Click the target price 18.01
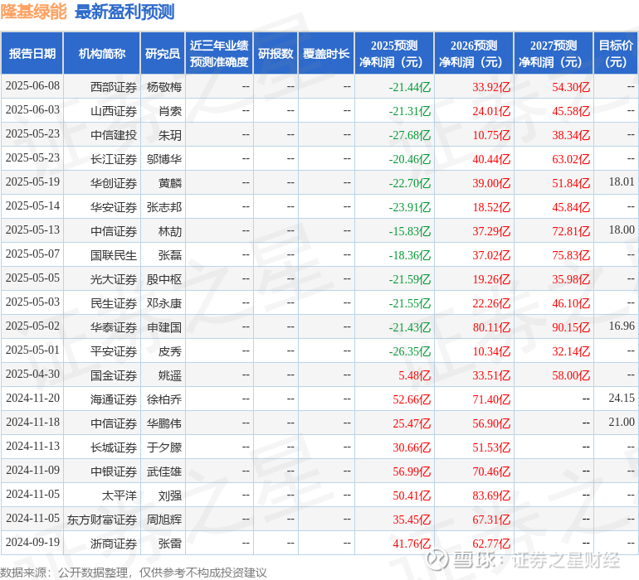639x580 pixels. (622, 182)
